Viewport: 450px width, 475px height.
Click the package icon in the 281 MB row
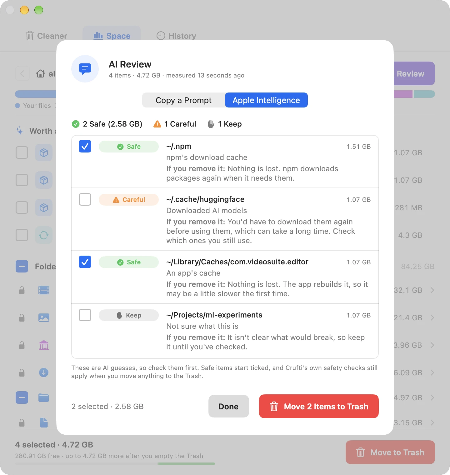(x=44, y=207)
